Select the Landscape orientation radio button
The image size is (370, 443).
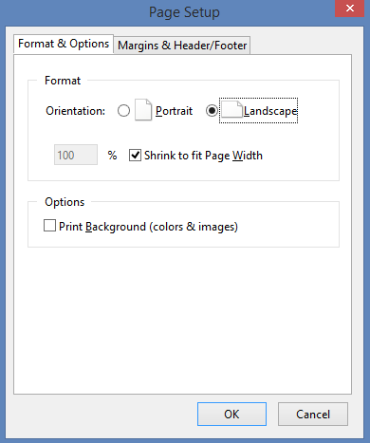(x=212, y=111)
